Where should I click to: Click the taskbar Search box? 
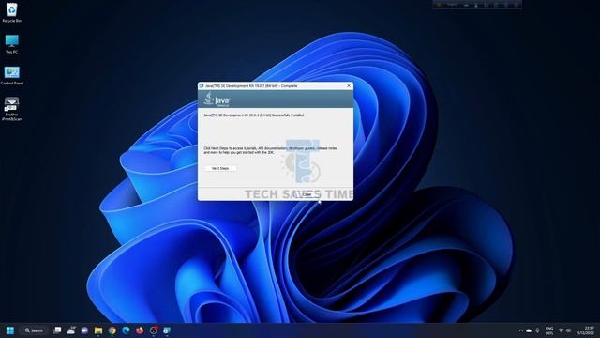coord(34,330)
